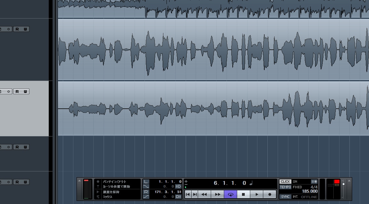Click the FIXED tempo mode text

pyautogui.click(x=297, y=187)
